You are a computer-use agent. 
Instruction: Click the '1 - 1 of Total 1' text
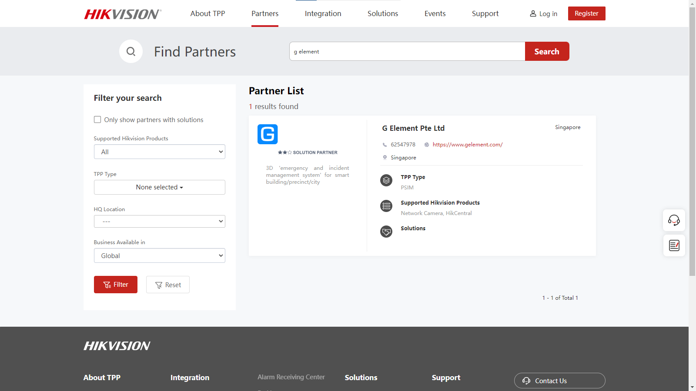560,298
